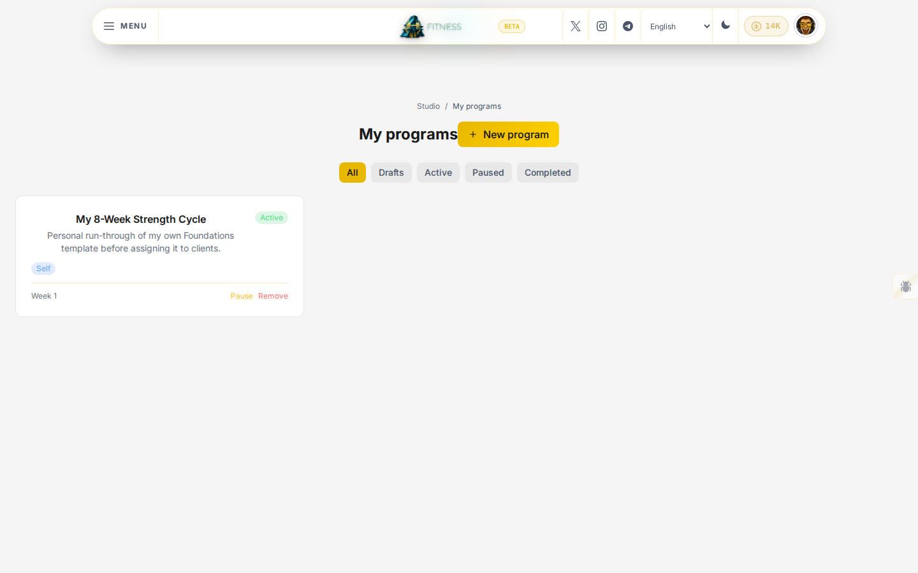Image resolution: width=918 pixels, height=573 pixels.
Task: Click the Week 1 label on card
Action: click(44, 296)
